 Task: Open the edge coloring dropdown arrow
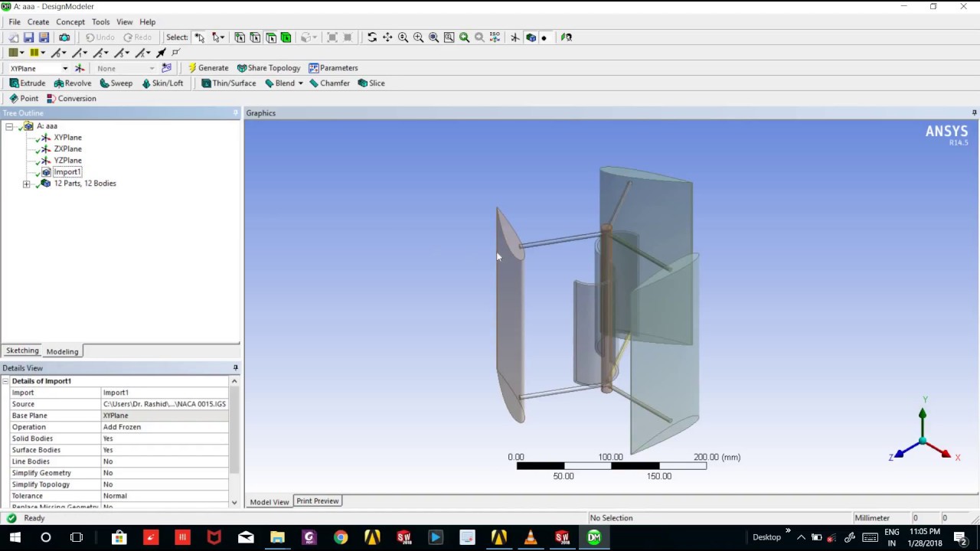coord(43,53)
